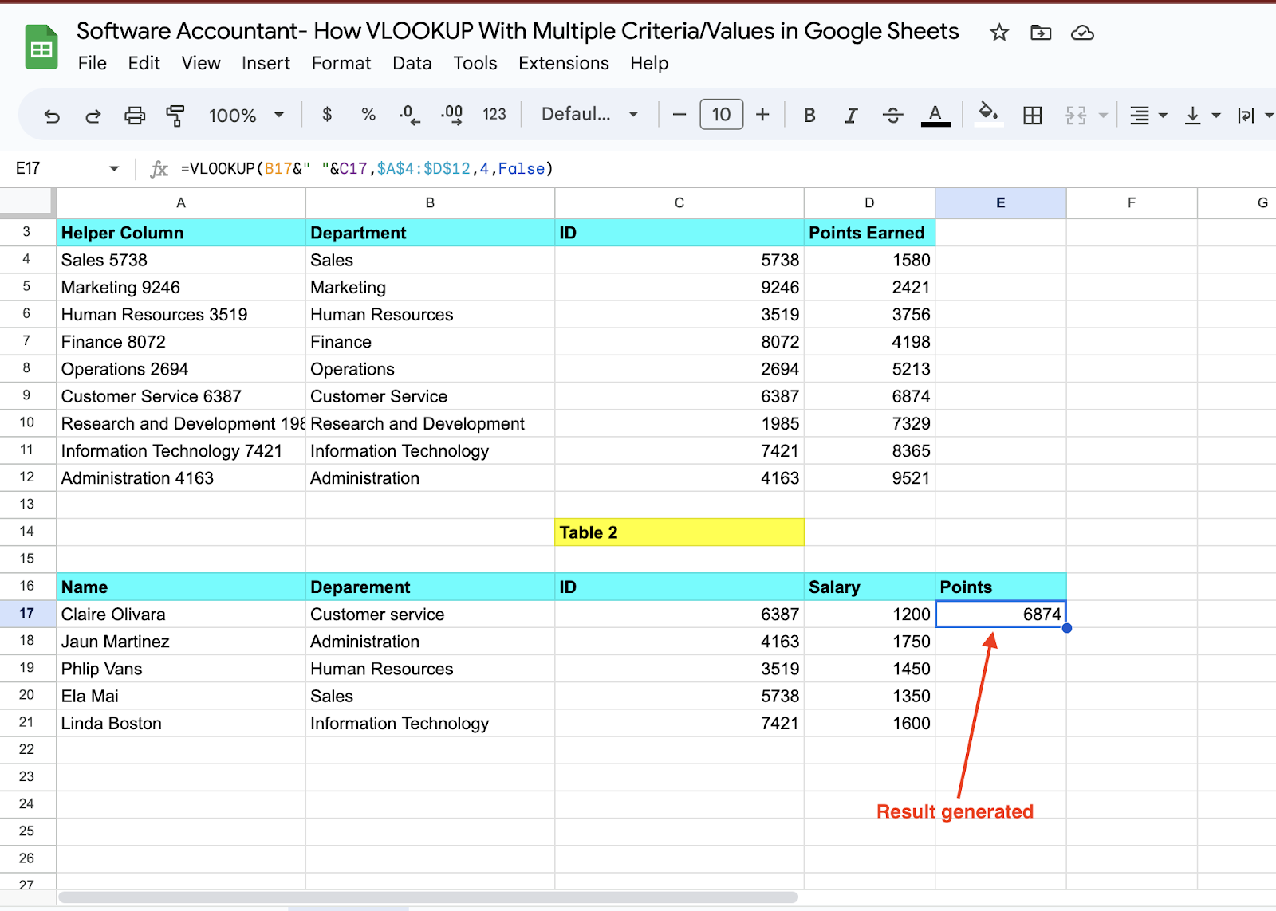This screenshot has width=1276, height=911.
Task: Open the Extensions menu
Action: [564, 63]
